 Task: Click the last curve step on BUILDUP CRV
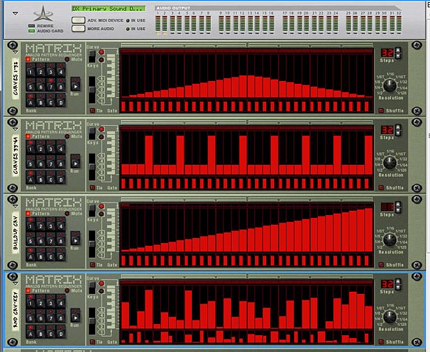tap(369, 230)
